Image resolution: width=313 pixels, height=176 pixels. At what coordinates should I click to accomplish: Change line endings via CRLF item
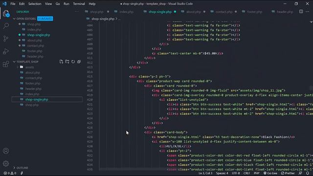click(x=246, y=173)
